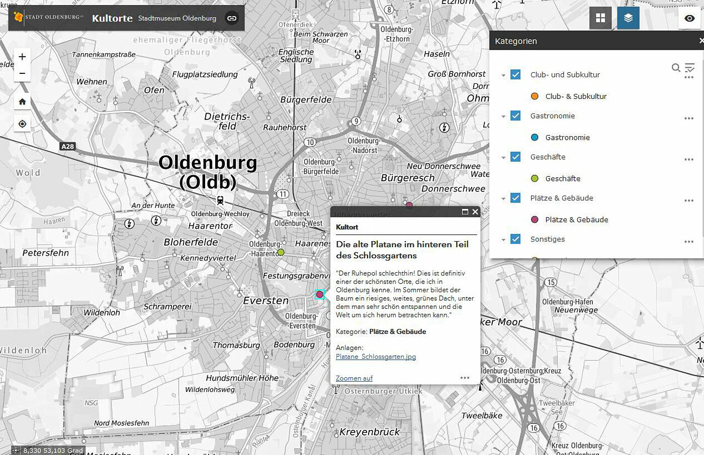Toggle the layer list stack icon
Screen dimensions: 704x455
pos(628,18)
